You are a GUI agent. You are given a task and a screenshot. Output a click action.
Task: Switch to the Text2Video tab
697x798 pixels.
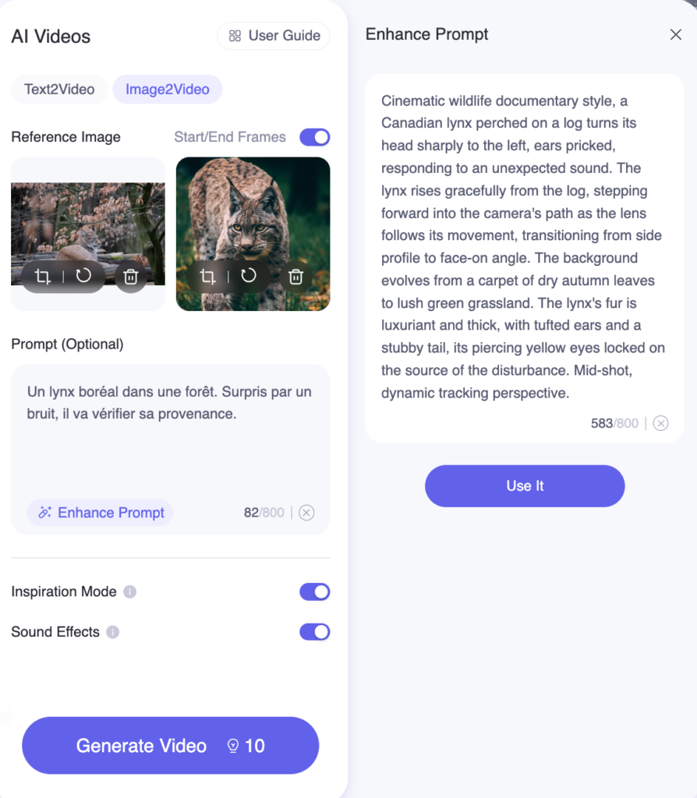coord(59,89)
